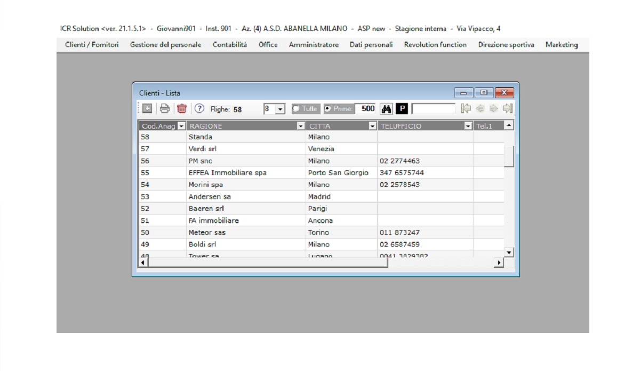
Task: Click the vertical scrollbar thumb
Action: (509, 155)
